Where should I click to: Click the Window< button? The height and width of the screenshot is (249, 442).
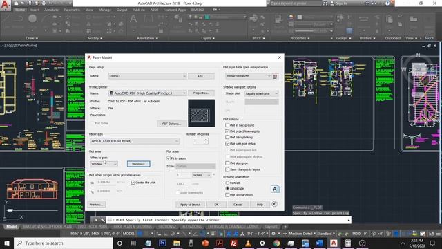pos(138,164)
